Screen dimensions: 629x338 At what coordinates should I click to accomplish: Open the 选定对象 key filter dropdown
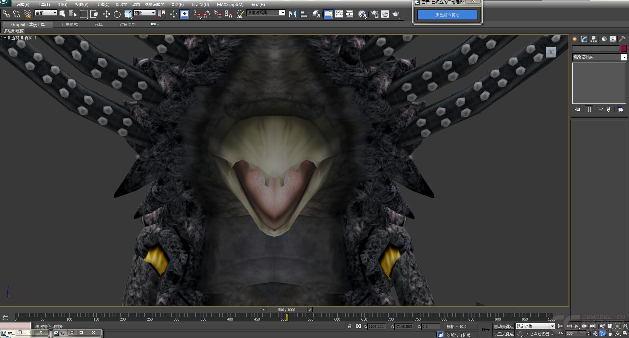535,326
